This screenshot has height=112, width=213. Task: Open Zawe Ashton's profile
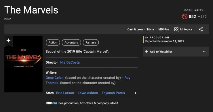[x=88, y=93]
